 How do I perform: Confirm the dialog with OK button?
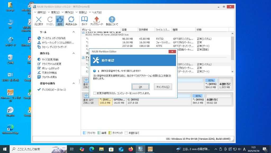point(140,87)
